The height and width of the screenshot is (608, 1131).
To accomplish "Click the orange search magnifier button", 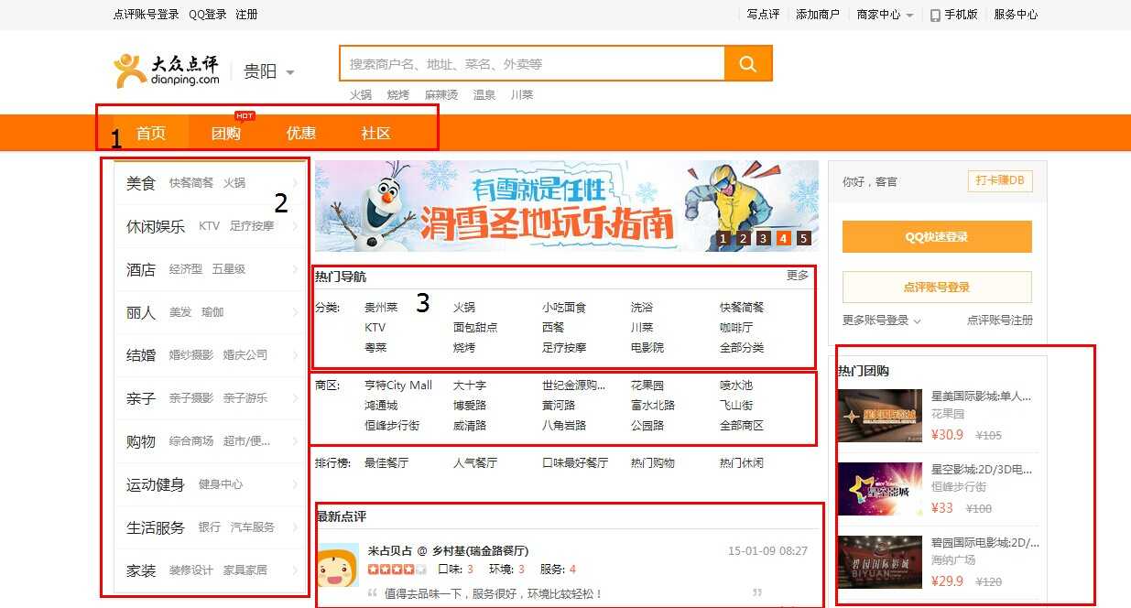I will (748, 64).
